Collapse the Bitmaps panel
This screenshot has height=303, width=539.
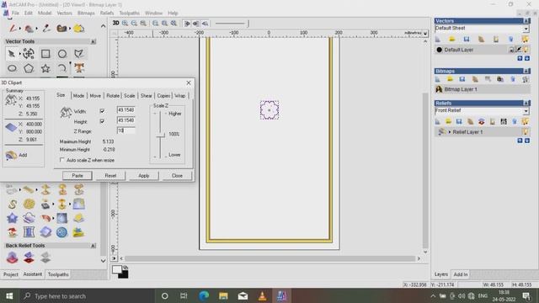(x=526, y=71)
